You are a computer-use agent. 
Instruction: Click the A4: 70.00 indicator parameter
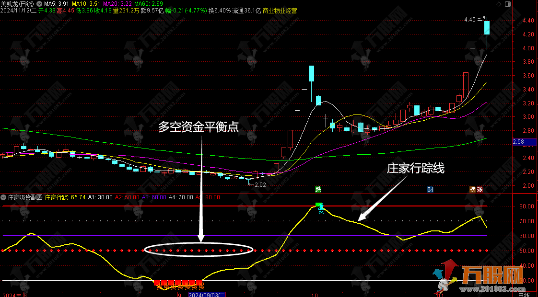181,197
